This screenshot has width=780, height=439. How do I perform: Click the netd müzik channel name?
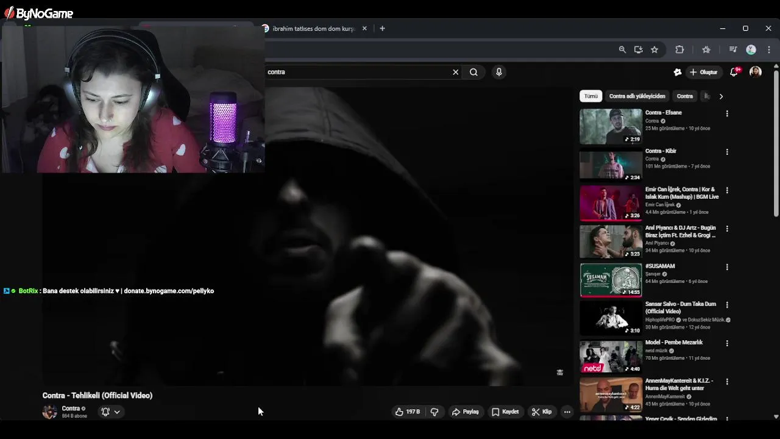click(656, 351)
